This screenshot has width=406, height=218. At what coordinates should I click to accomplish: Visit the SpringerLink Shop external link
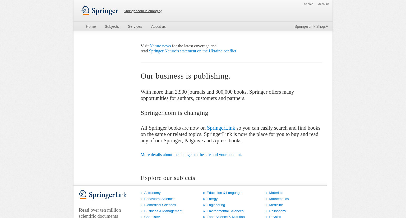311,26
